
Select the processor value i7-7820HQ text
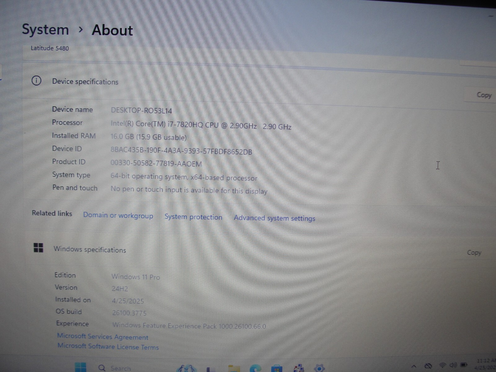[201, 125]
